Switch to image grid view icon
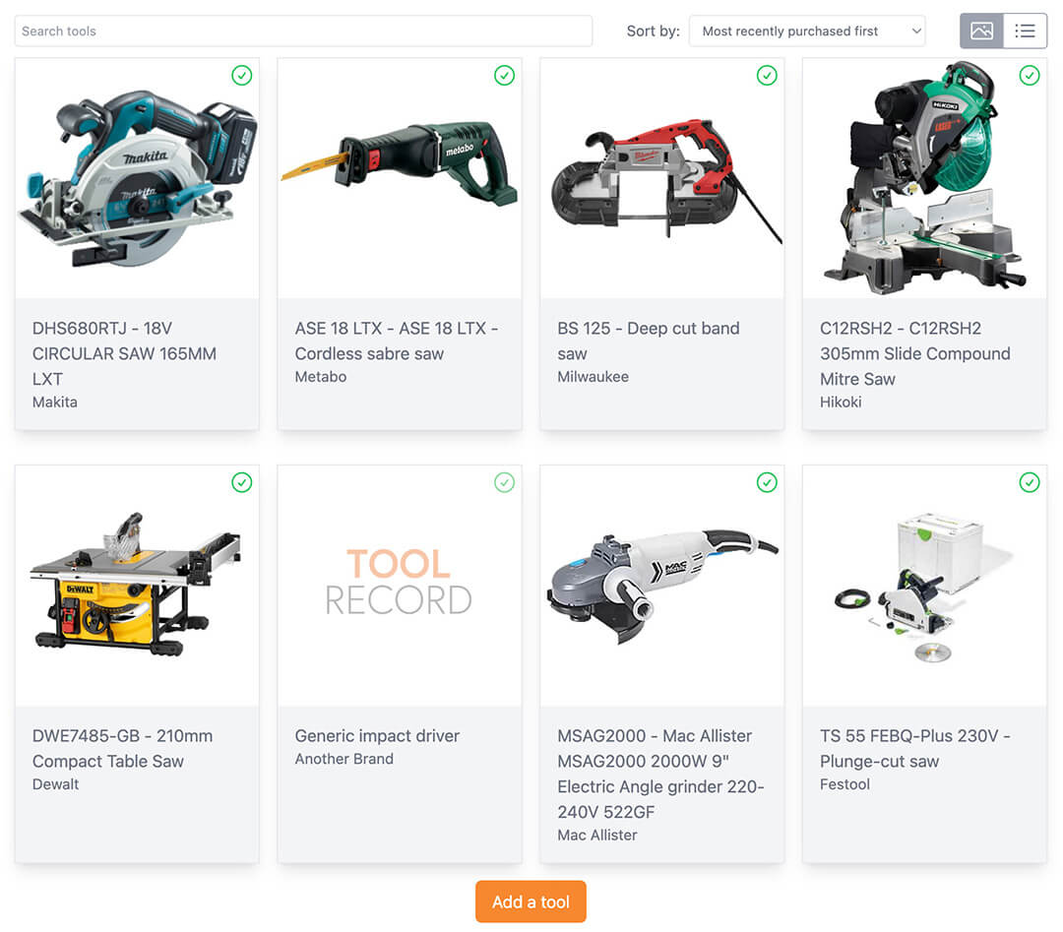1063x932 pixels. point(981,31)
